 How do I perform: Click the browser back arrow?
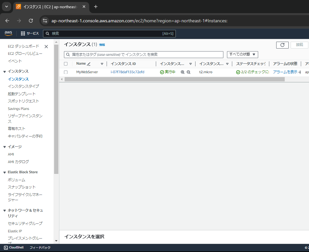click(7, 21)
